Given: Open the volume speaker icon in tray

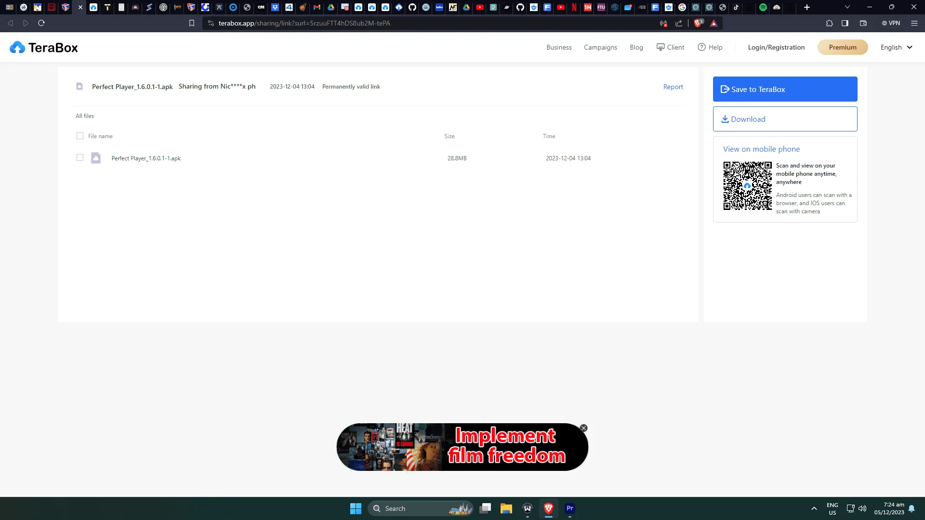Looking at the screenshot, I should tap(862, 508).
